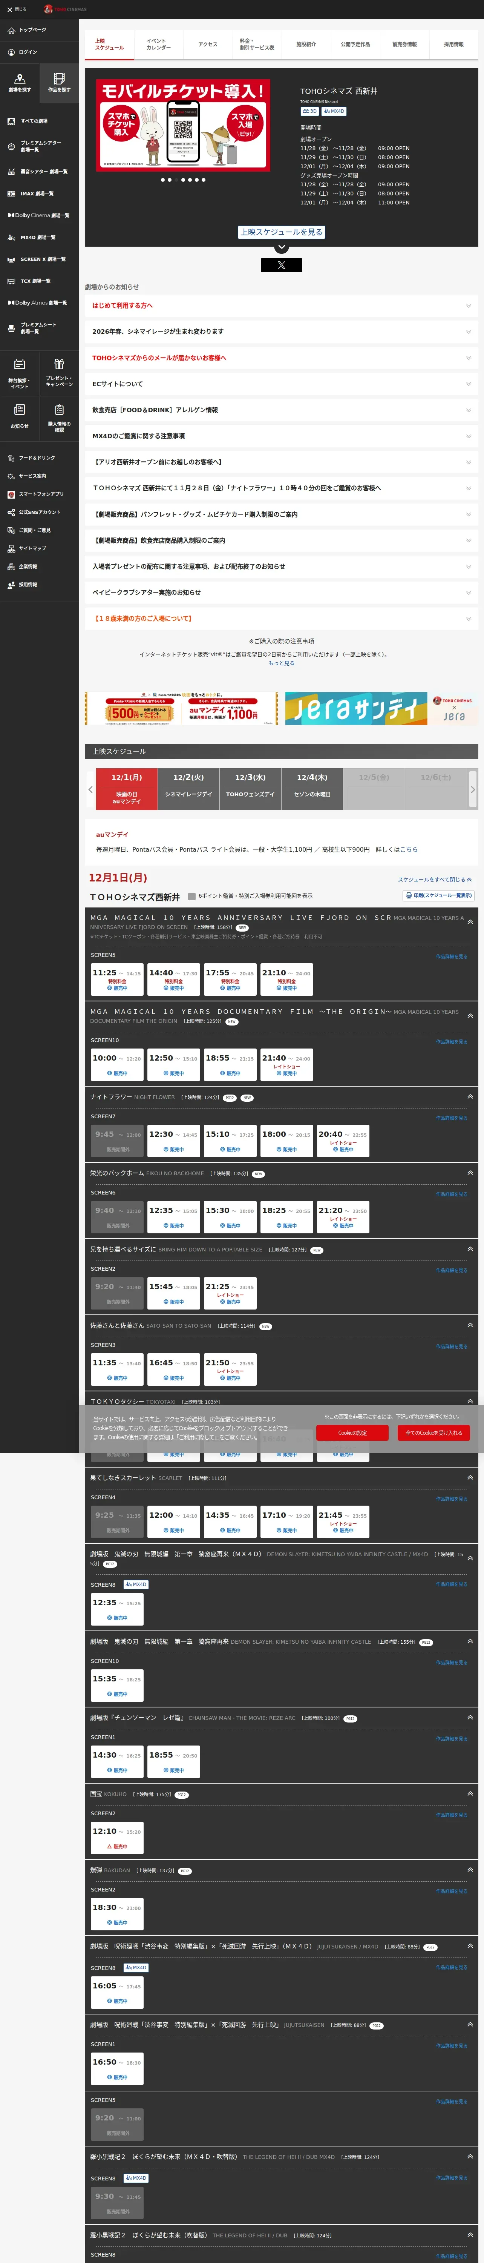Expand ベイビークラブシアター実施のお知らせ
484x2263 pixels.
[281, 592]
